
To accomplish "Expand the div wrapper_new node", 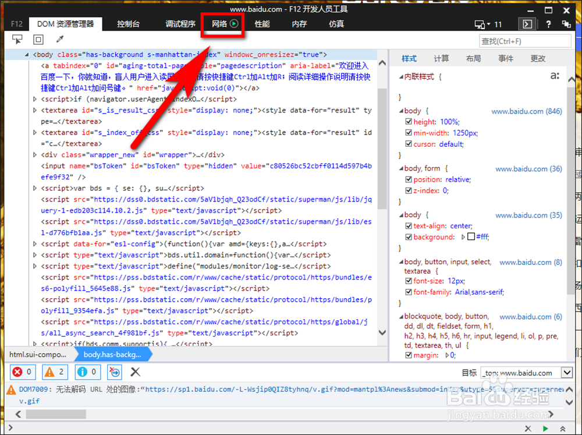I will tap(35, 155).
